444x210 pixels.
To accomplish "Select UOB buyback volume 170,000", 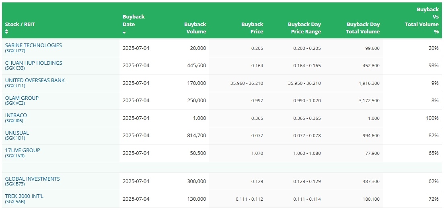I will (197, 83).
